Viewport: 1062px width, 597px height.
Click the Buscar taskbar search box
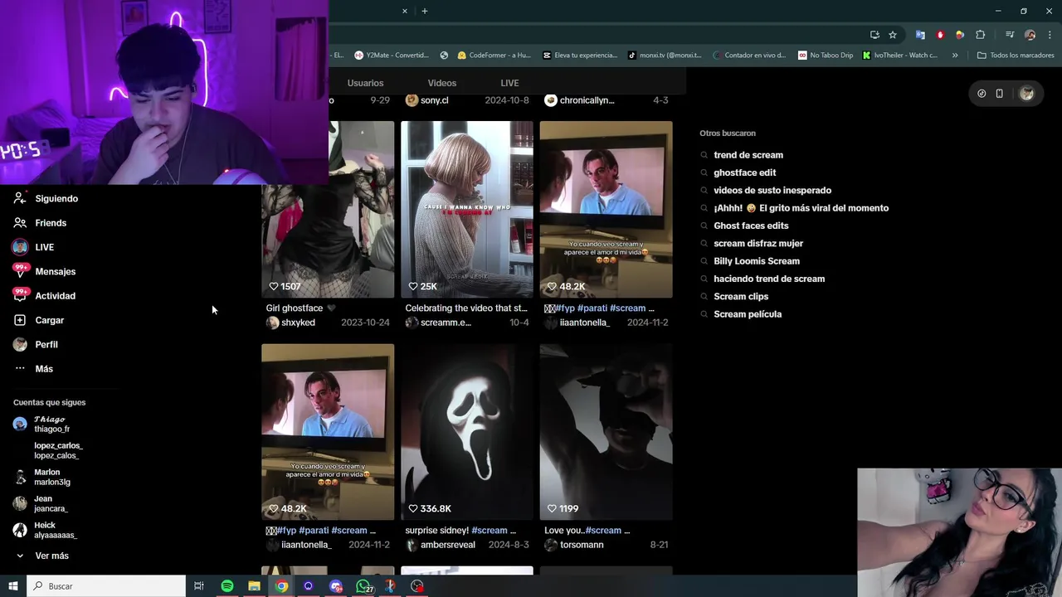(x=106, y=586)
